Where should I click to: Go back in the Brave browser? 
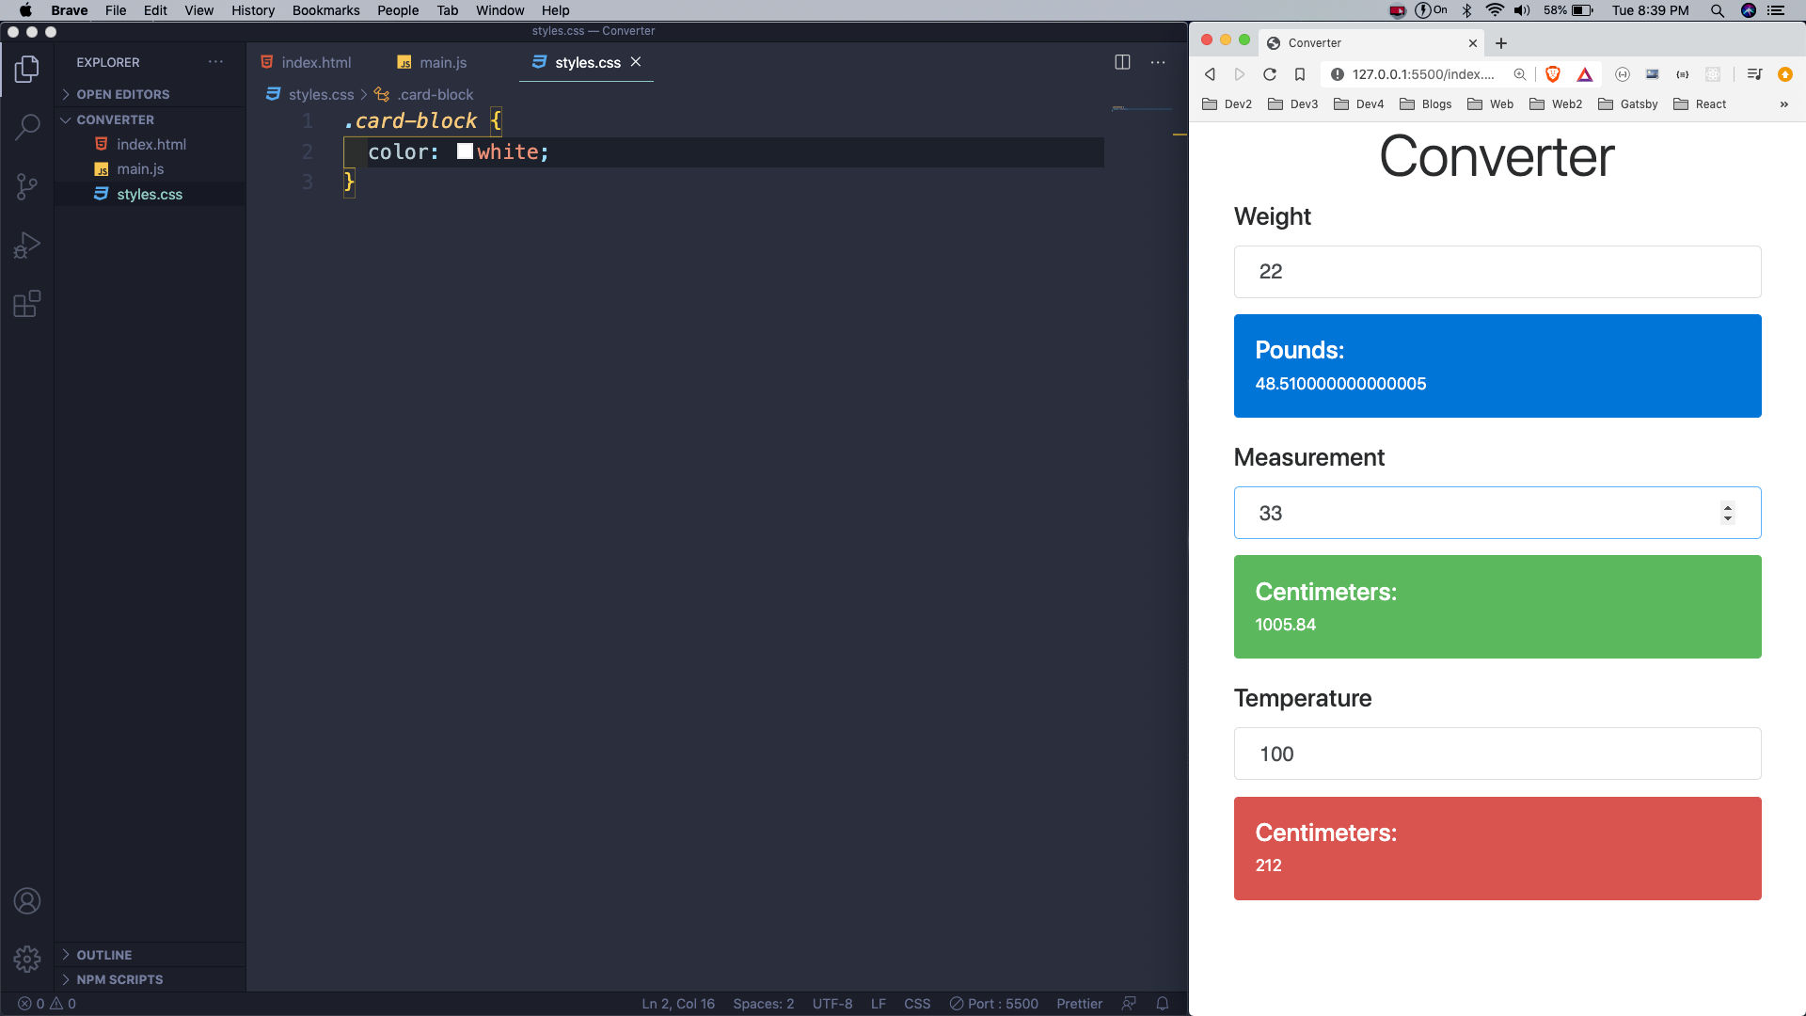[x=1210, y=74]
